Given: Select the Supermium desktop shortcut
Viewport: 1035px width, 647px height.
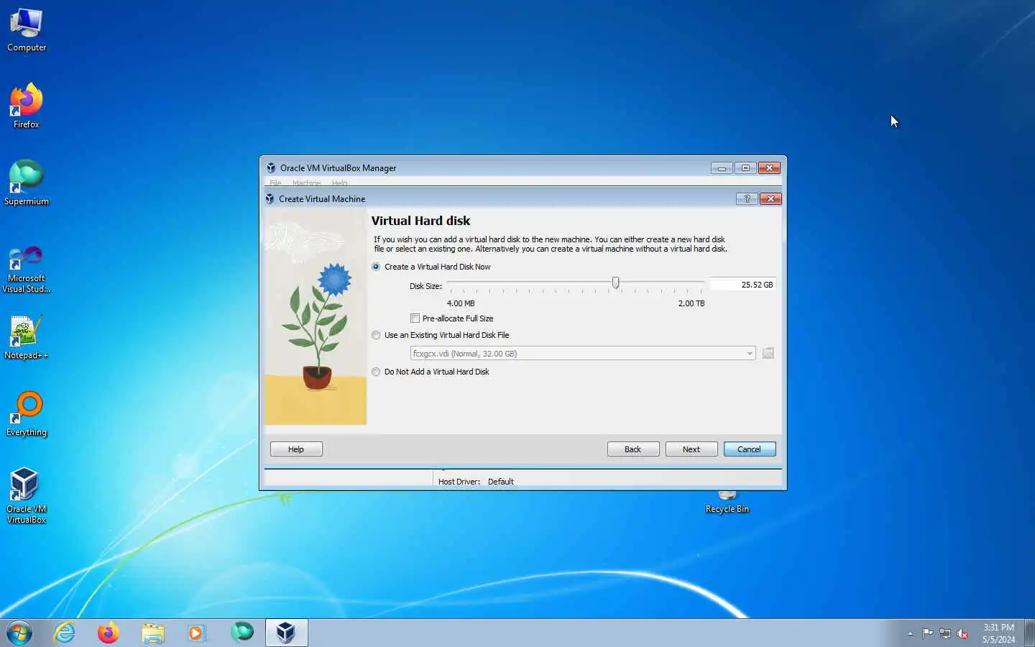Looking at the screenshot, I should (27, 183).
